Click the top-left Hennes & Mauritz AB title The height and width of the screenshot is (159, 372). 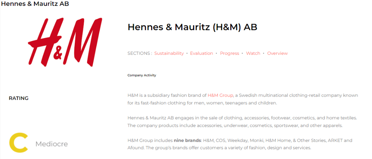coord(35,4)
